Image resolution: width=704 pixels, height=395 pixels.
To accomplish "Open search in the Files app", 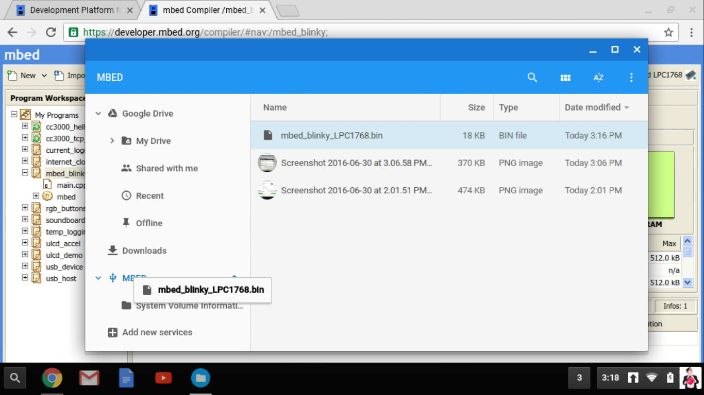I will coord(532,78).
